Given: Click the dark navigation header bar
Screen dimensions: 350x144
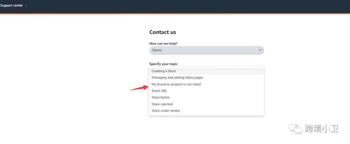Looking at the screenshot, I should (x=175, y=7).
